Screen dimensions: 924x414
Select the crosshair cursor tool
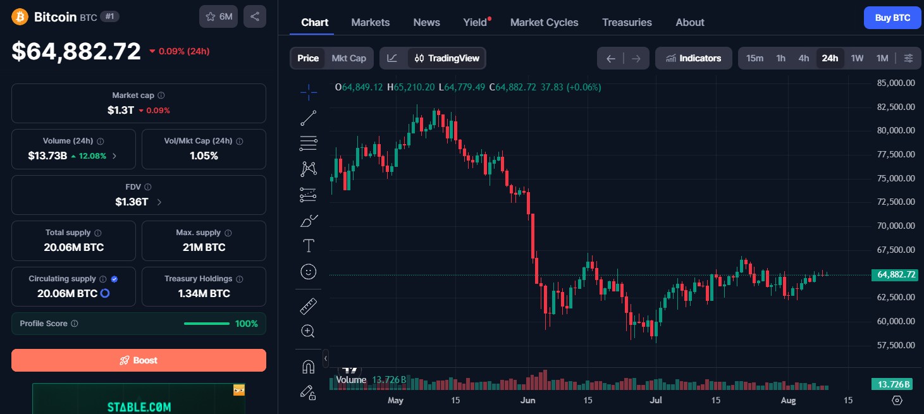tap(309, 92)
